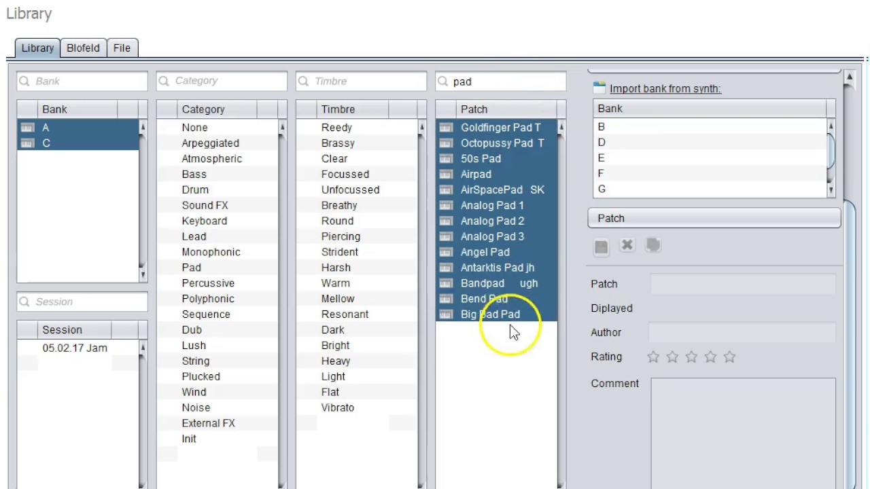Viewport: 870px width, 489px height.
Task: Sort by the Session column header
Action: pyautogui.click(x=73, y=330)
